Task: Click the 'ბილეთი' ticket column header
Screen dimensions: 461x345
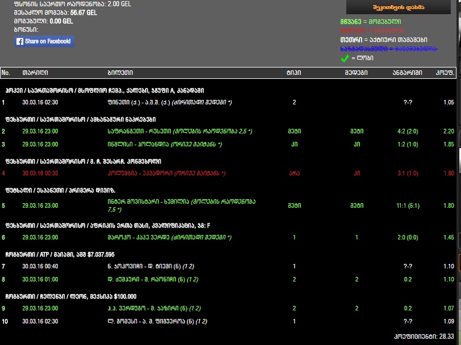Action: point(120,73)
